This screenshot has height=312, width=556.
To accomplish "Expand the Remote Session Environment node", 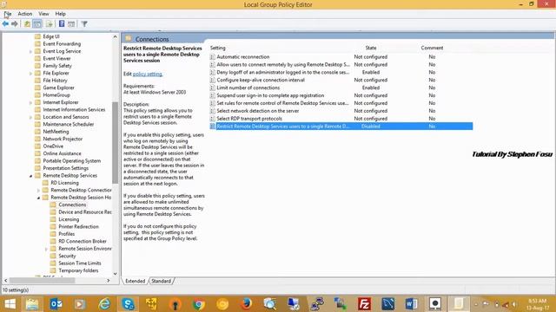I will pyautogui.click(x=46, y=249).
